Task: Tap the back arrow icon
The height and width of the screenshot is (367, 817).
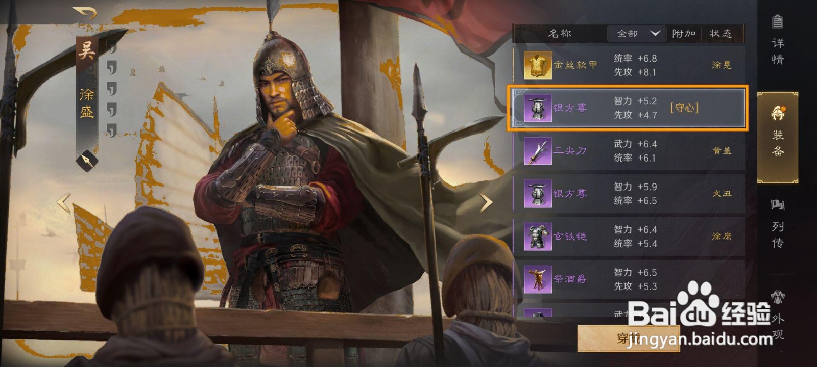Action: (85, 13)
